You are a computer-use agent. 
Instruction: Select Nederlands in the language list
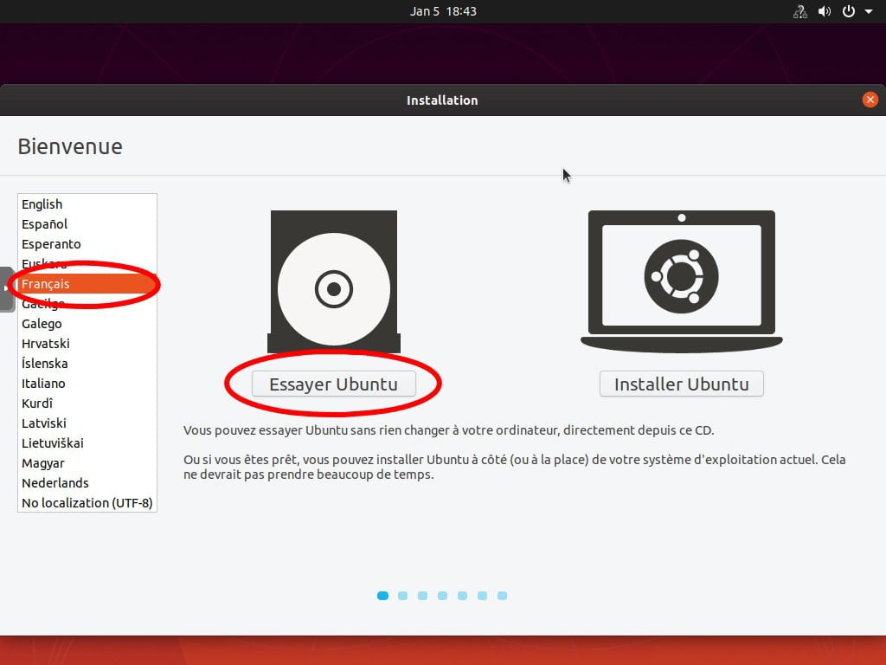[x=55, y=482]
